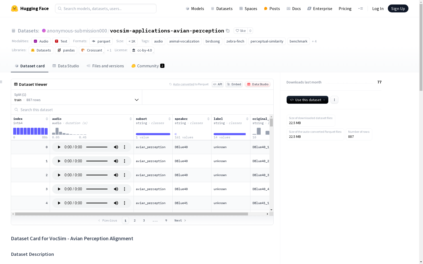Sort by the speaker column

208,119
